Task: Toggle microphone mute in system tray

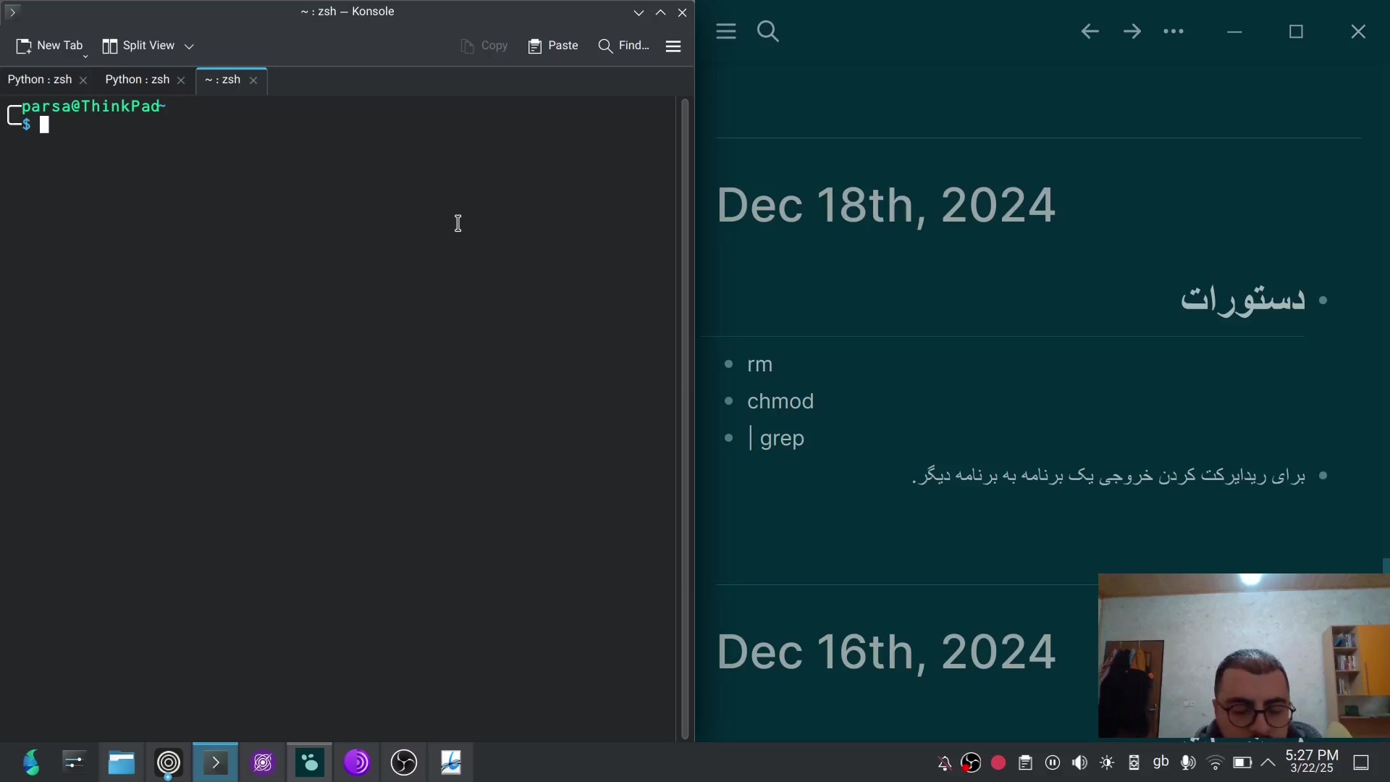Action: (x=1188, y=762)
